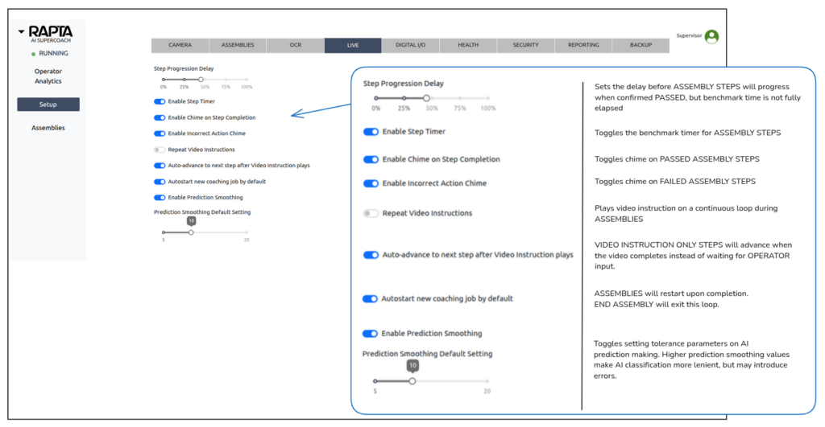
Task: Open the BACKUP tab
Action: 641,46
